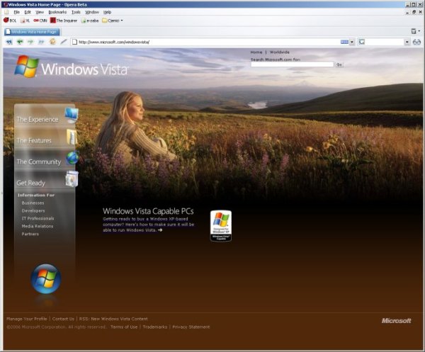Follow the Businesses link
Screen dimensions: 425x352
pos(33,203)
